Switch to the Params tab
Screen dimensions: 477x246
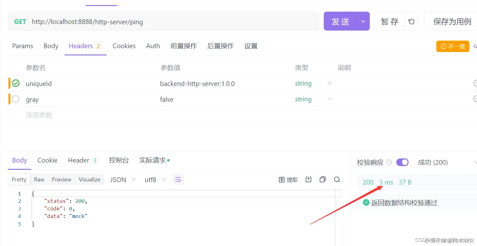[23, 46]
